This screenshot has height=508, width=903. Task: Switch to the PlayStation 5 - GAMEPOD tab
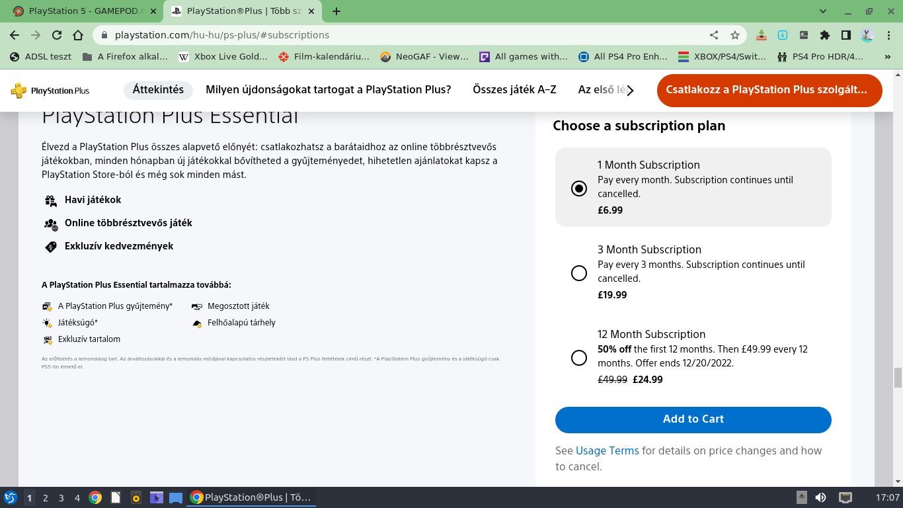pyautogui.click(x=85, y=11)
